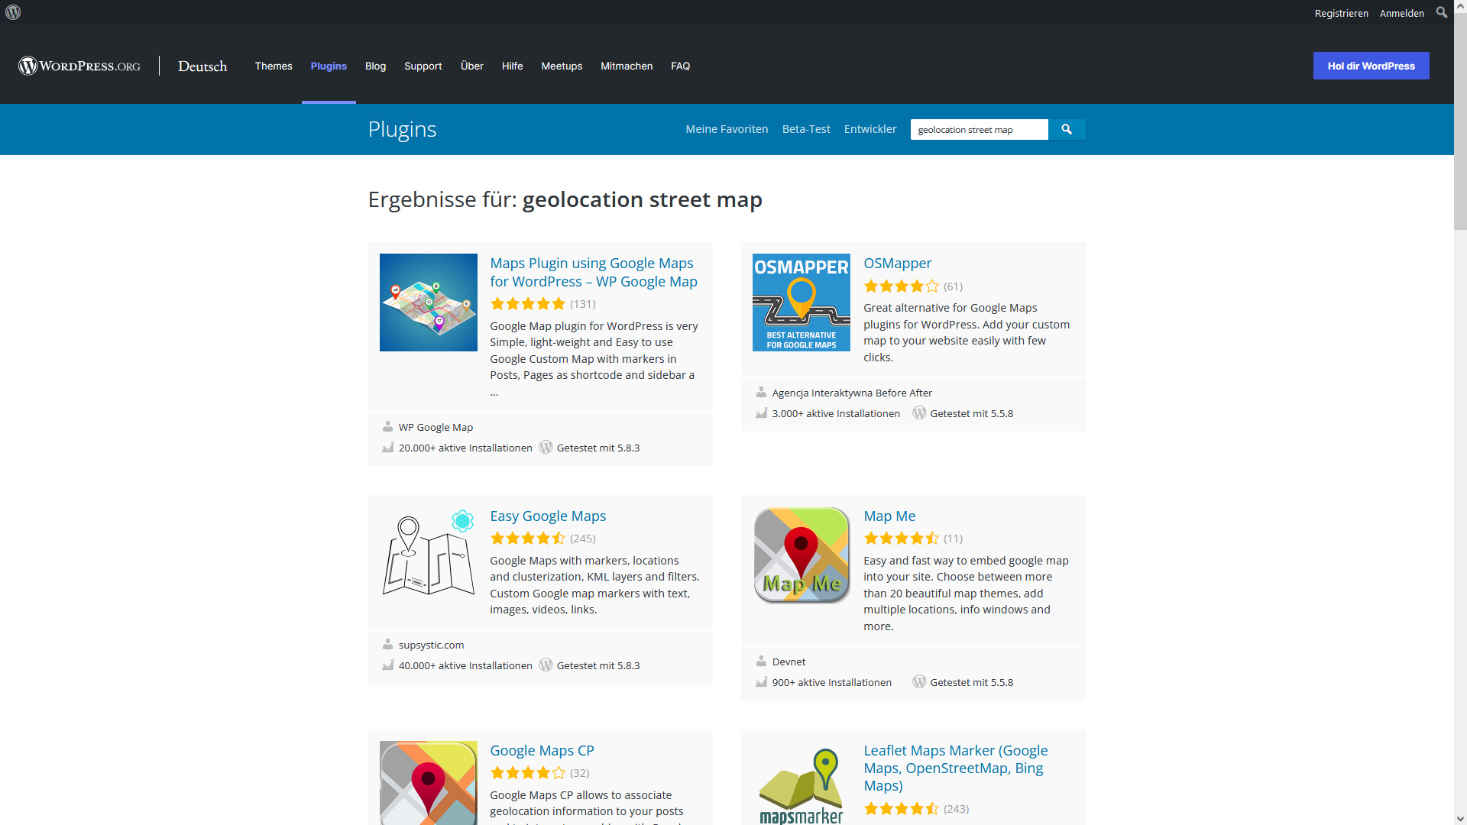
Task: Open the FAQ menu item
Action: (x=680, y=66)
